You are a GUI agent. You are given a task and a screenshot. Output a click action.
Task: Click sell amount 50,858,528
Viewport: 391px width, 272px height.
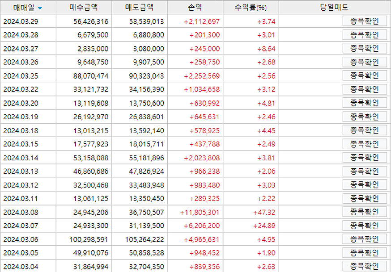coord(146,253)
